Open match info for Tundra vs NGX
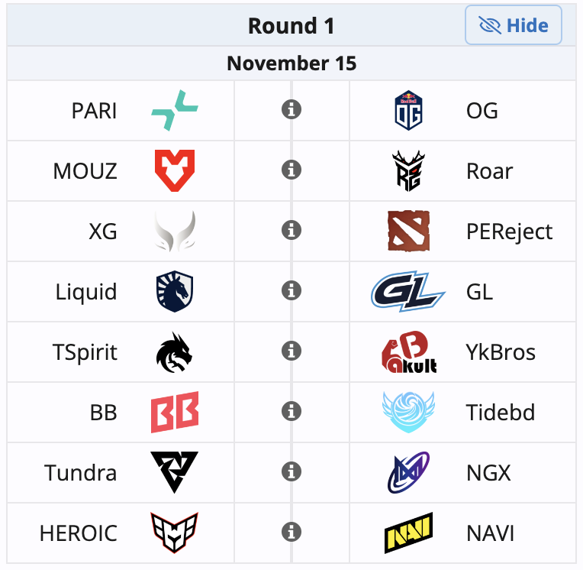The image size is (583, 570). click(x=291, y=471)
